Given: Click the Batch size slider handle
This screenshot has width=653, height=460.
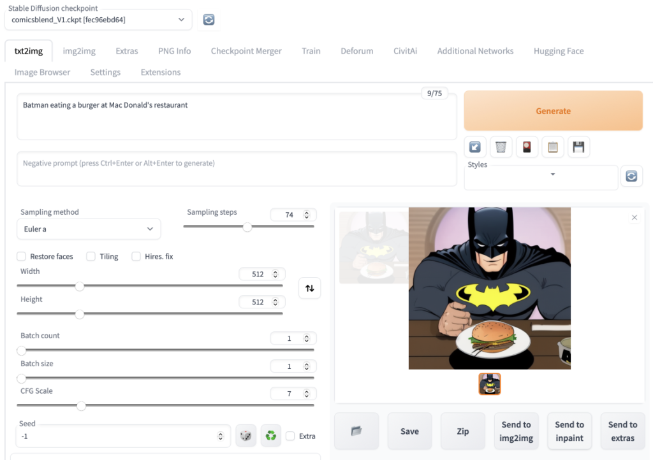Looking at the screenshot, I should [21, 378].
